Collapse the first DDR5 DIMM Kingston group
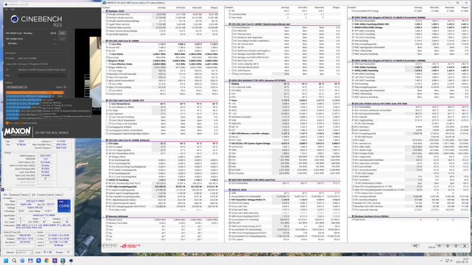The height and width of the screenshot is (265, 472). click(x=350, y=18)
